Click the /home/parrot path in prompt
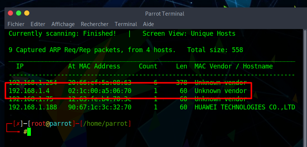 [x=105, y=124]
